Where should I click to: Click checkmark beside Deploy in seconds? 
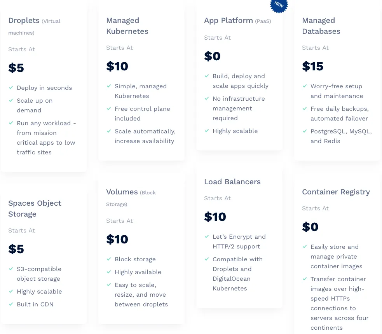[11, 88]
